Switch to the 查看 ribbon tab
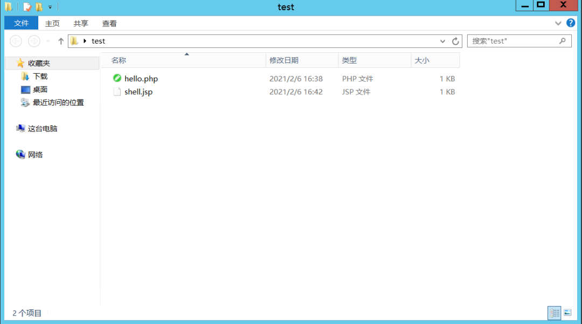 point(109,23)
